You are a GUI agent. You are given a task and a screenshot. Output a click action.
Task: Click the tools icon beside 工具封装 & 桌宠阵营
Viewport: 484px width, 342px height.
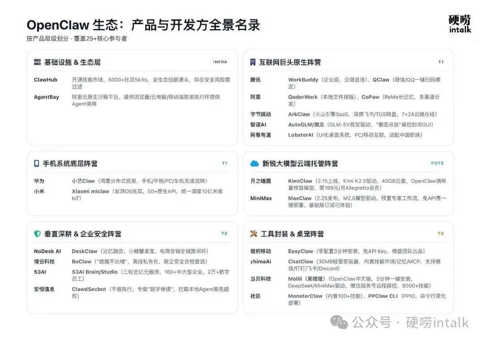(254, 234)
